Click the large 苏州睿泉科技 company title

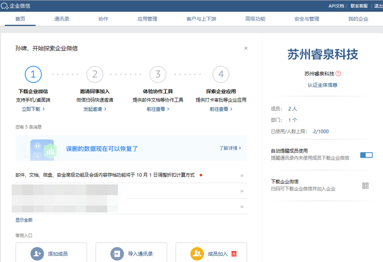(x=322, y=54)
